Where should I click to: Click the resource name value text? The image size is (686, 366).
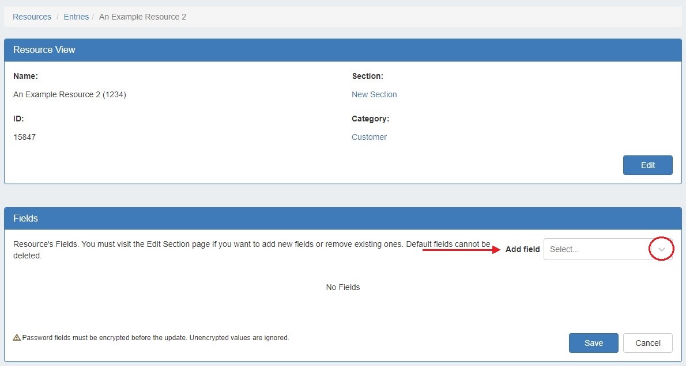(69, 94)
